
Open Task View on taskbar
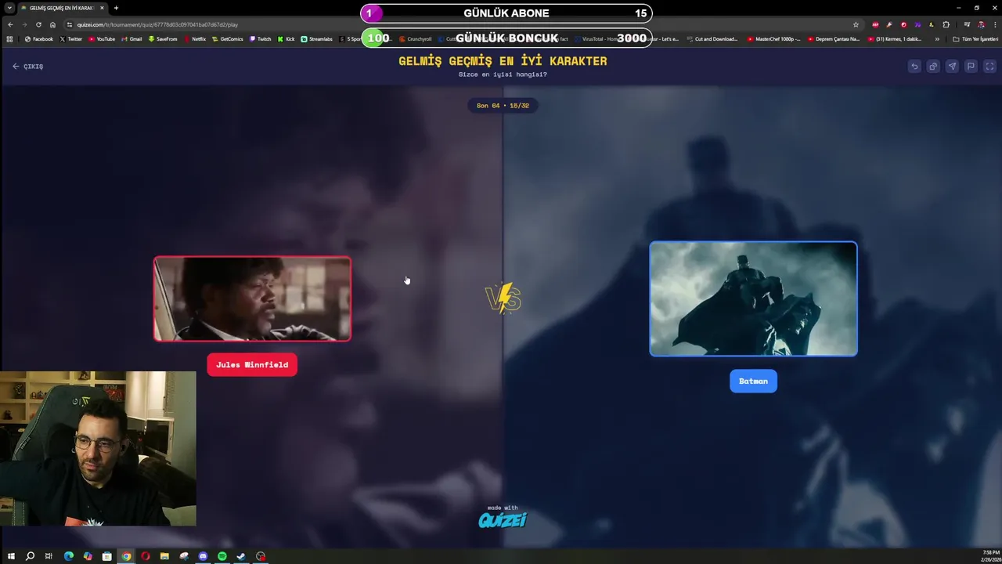tap(49, 556)
